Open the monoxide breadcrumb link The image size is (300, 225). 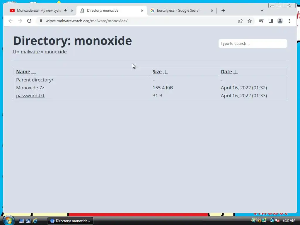click(x=55, y=52)
